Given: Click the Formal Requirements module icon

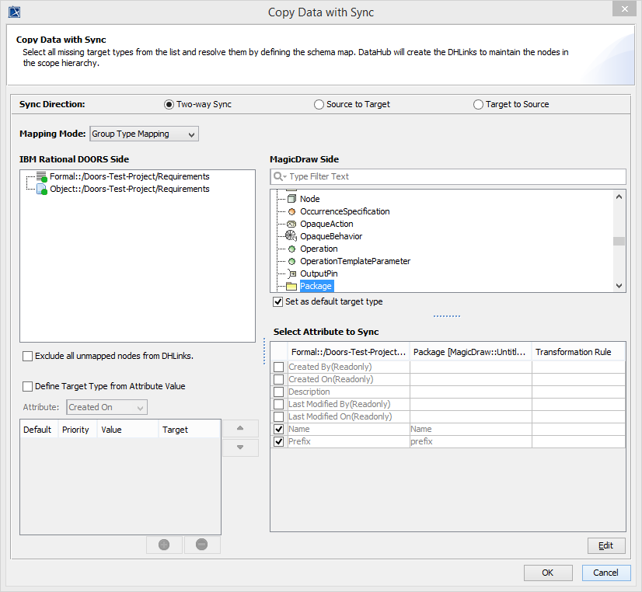Looking at the screenshot, I should (42, 177).
